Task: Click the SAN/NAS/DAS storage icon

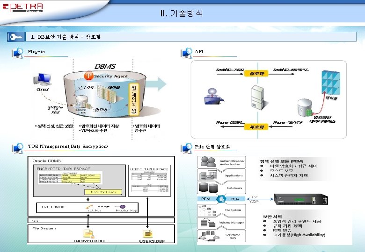Action: [x=209, y=236]
